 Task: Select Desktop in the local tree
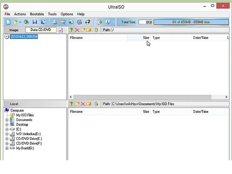pyautogui.click(x=22, y=124)
